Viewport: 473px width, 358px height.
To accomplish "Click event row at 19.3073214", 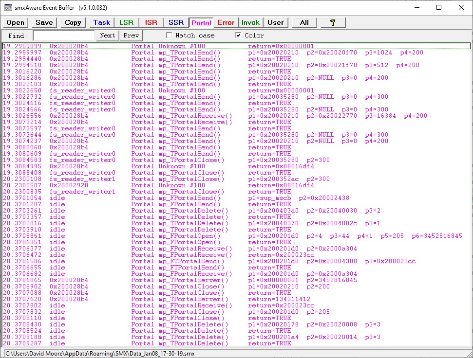I will (237, 122).
